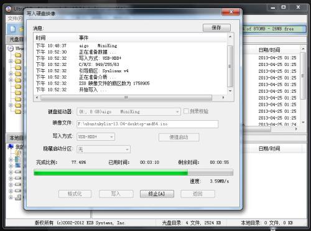Viewport: 311px width, 231px height.
Task: Click the status bar copyright text 'EZB Systems, Inc.'
Action: coord(106,223)
